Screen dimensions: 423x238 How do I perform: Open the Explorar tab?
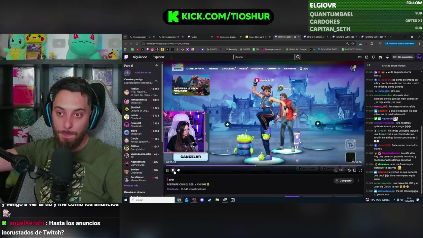tap(158, 57)
